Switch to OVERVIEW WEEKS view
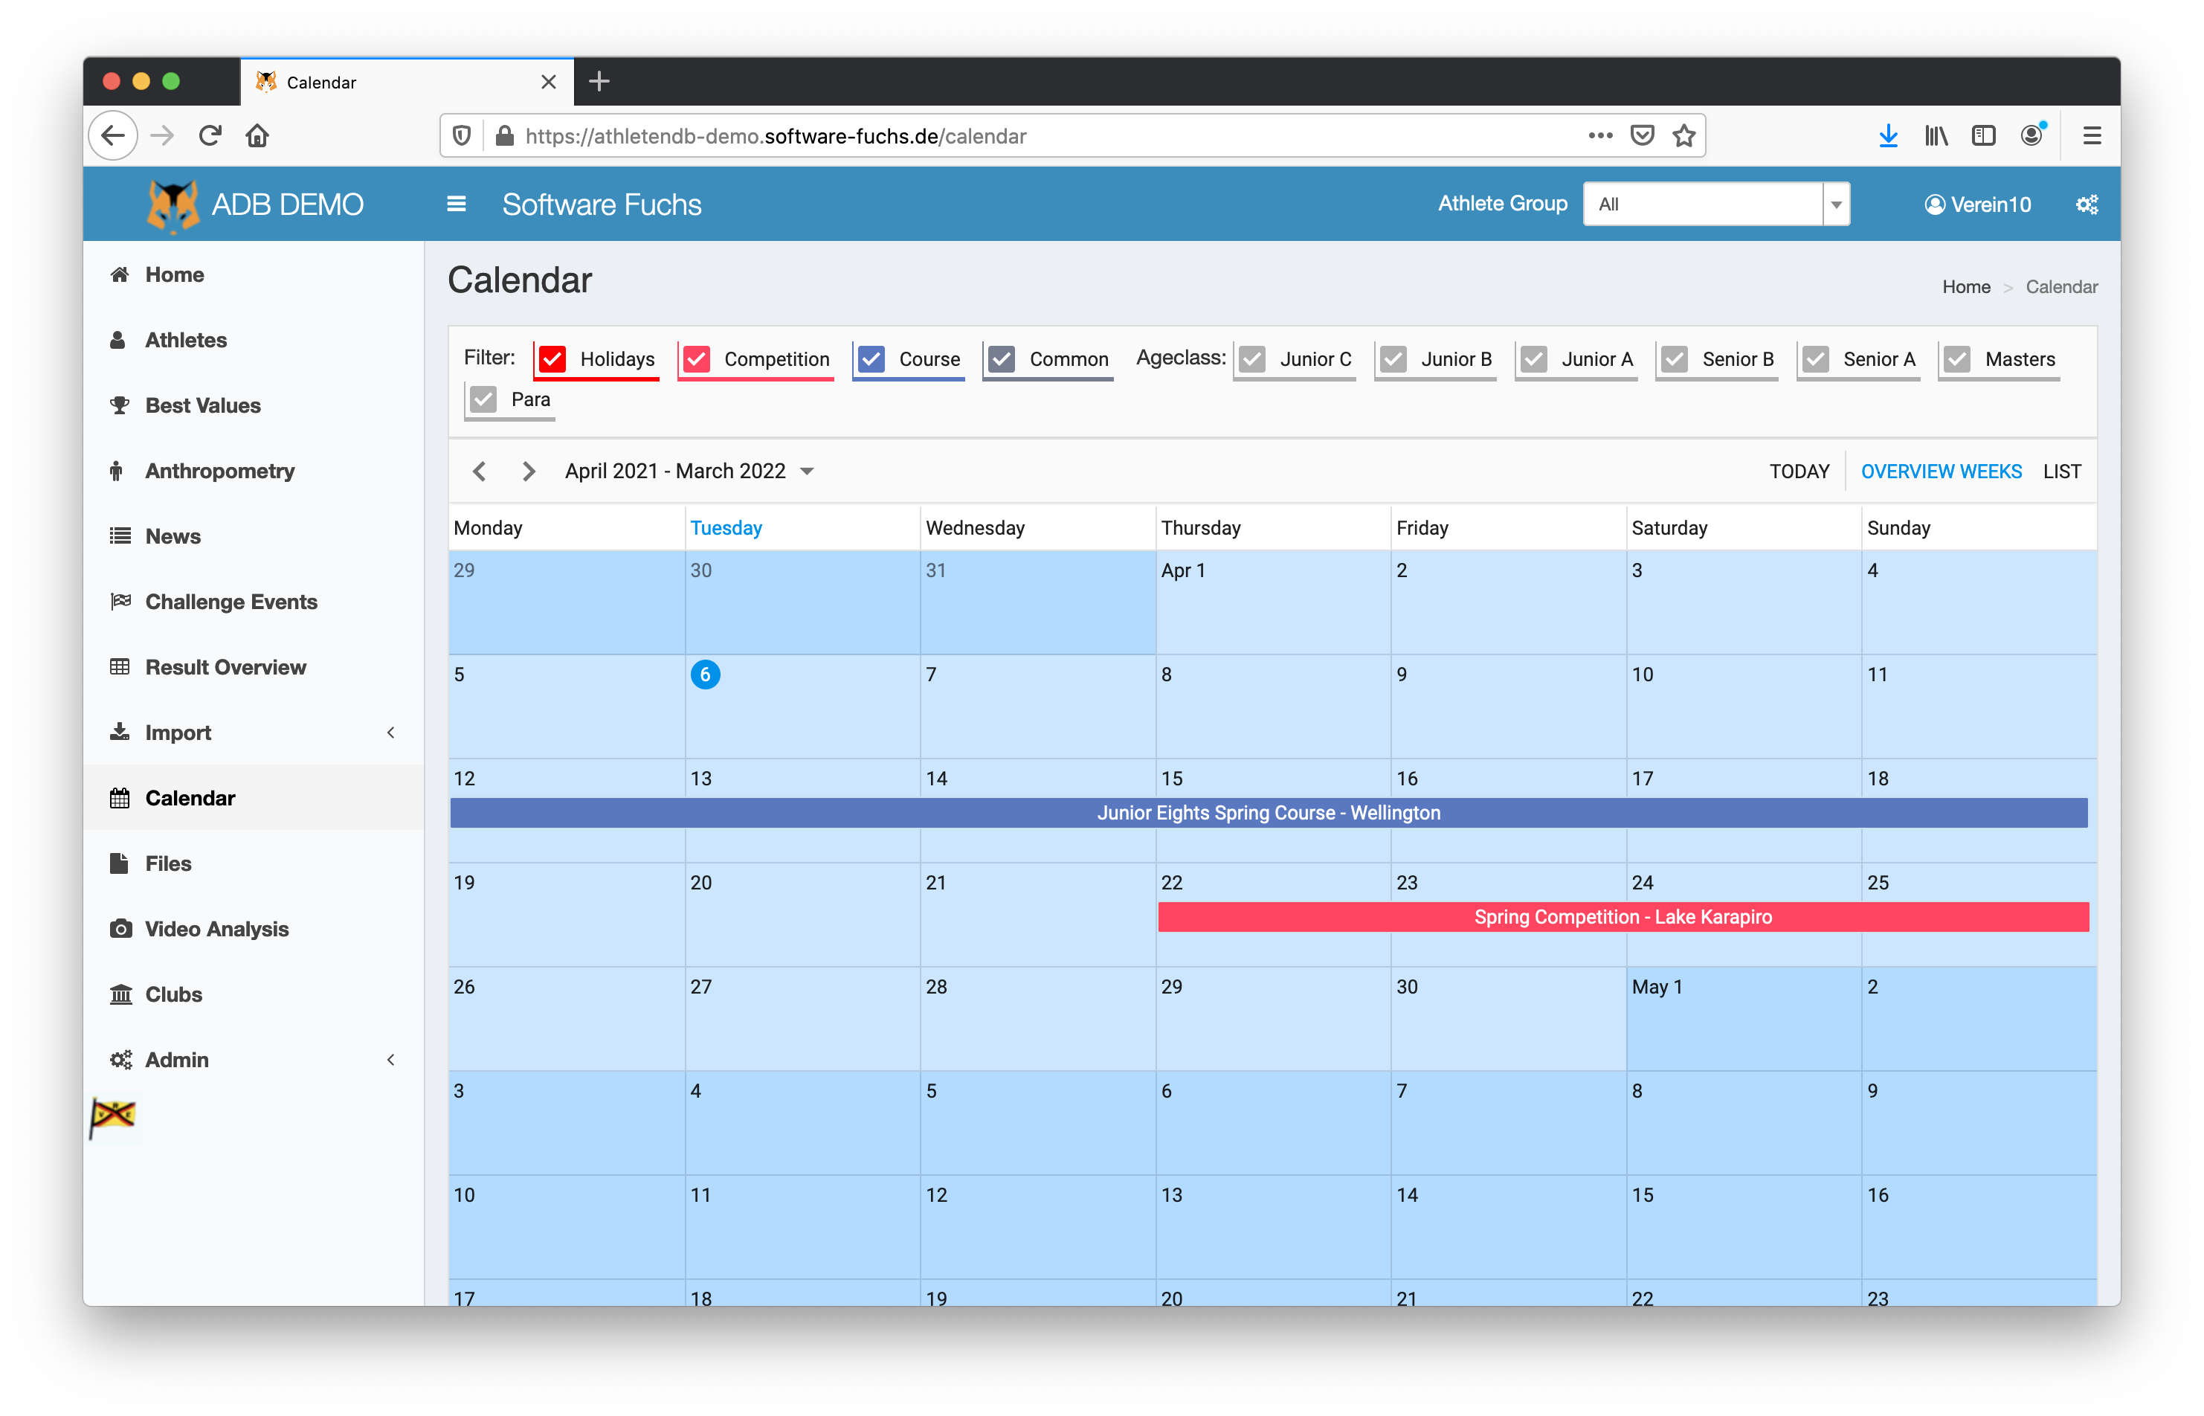The width and height of the screenshot is (2204, 1416). click(1940, 471)
